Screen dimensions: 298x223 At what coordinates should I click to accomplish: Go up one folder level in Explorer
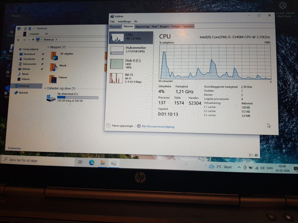tap(33, 40)
